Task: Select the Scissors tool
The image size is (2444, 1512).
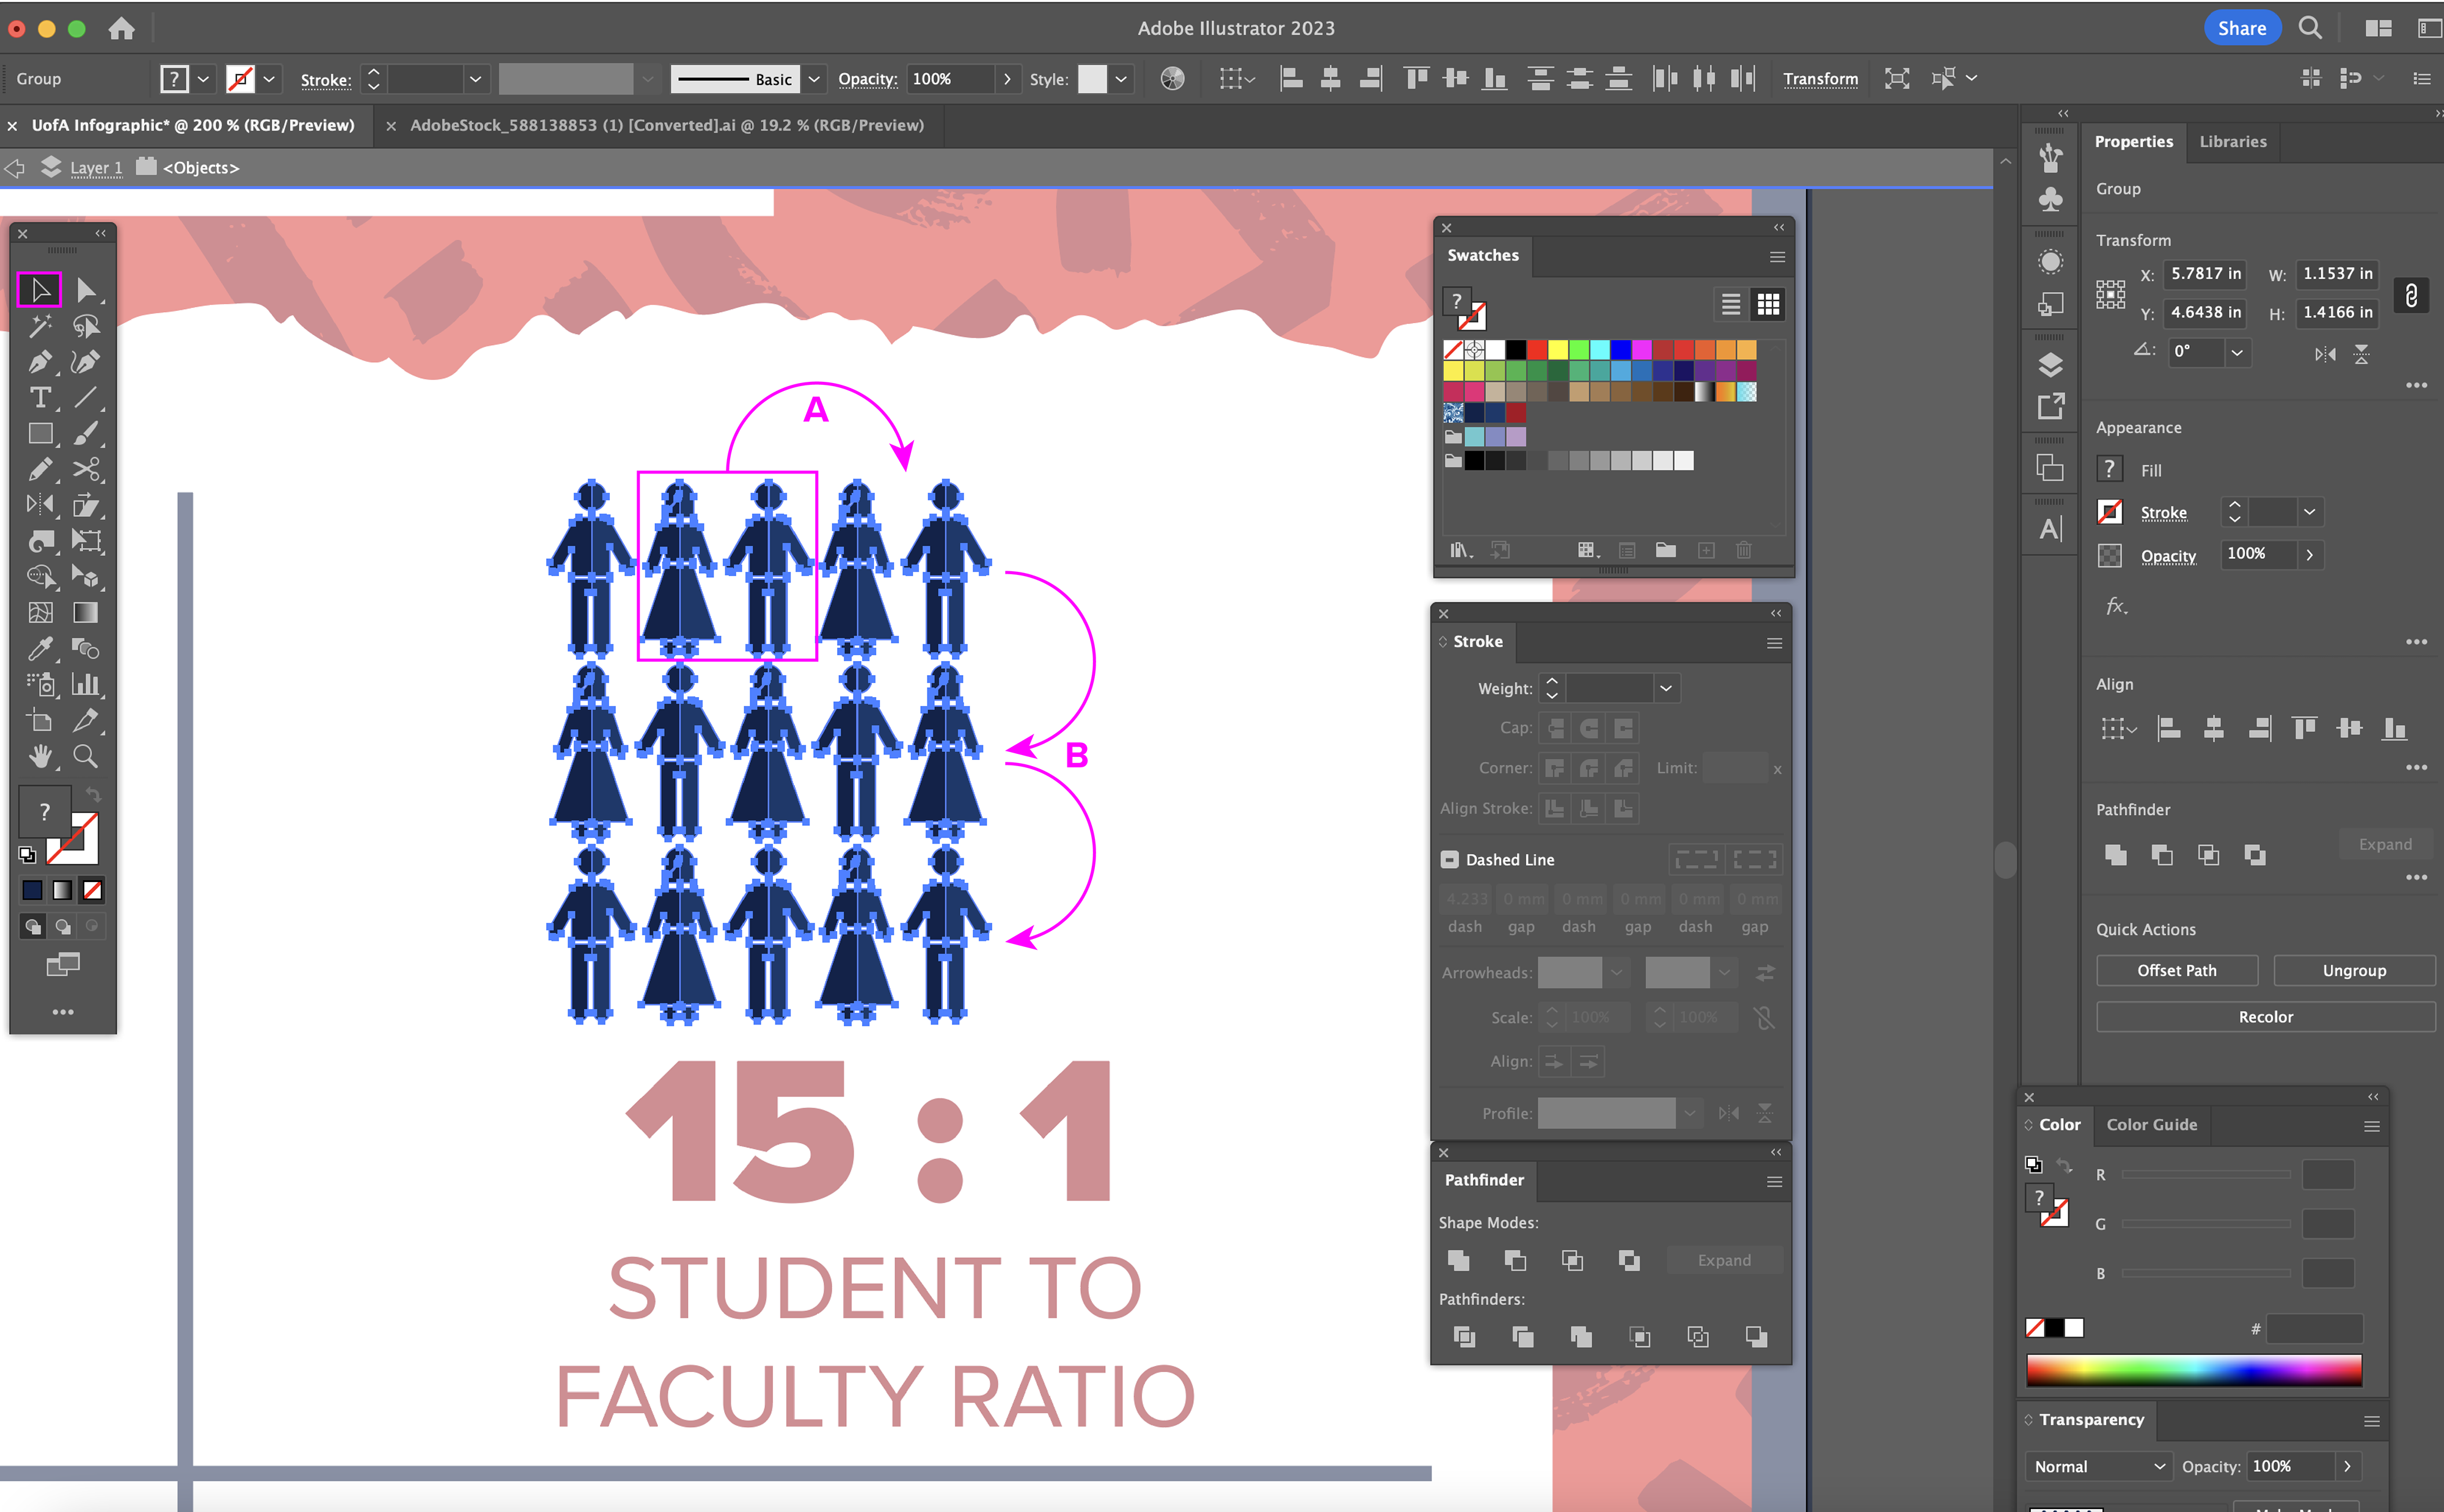Action: click(86, 469)
